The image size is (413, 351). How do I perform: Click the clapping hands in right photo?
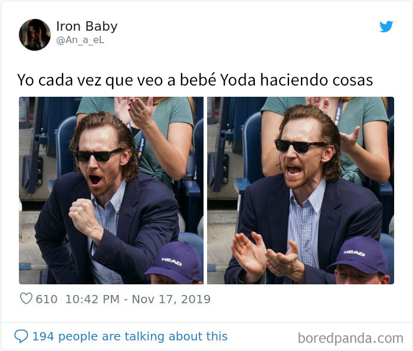coord(266,255)
